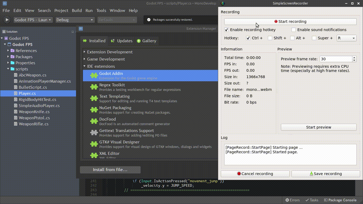The width and height of the screenshot is (363, 204).
Task: Open the hotkey letter dropdown showing R
Action: [x=346, y=38]
